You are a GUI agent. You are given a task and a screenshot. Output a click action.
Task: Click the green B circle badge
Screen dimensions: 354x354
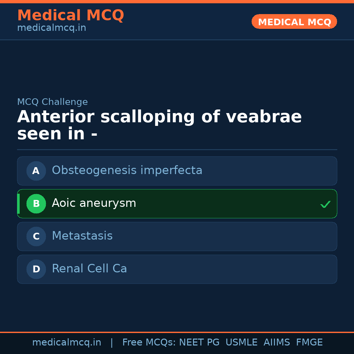[x=36, y=204]
